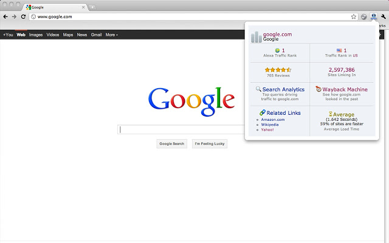Switch to Images in the Google bar
The width and height of the screenshot is (389, 243).
36,35
